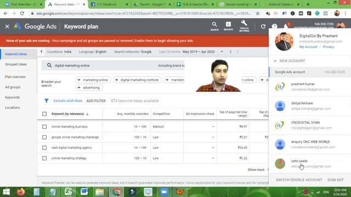
Task: Open Windows Start menu
Action: (x=6, y=192)
